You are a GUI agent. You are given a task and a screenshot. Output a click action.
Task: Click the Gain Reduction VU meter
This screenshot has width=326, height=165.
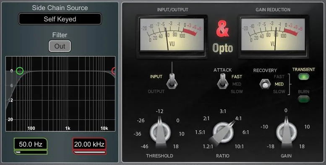[x=273, y=34]
